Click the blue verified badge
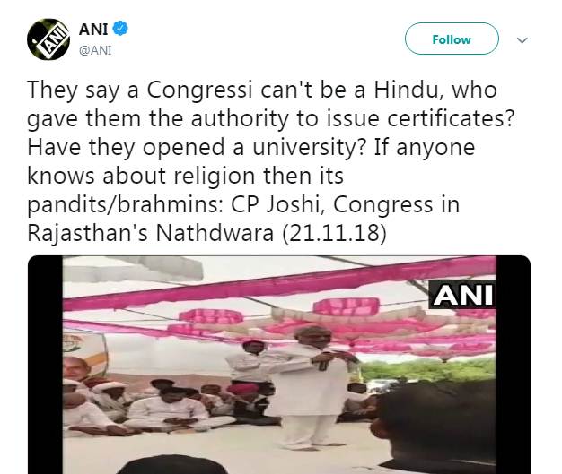 120,29
